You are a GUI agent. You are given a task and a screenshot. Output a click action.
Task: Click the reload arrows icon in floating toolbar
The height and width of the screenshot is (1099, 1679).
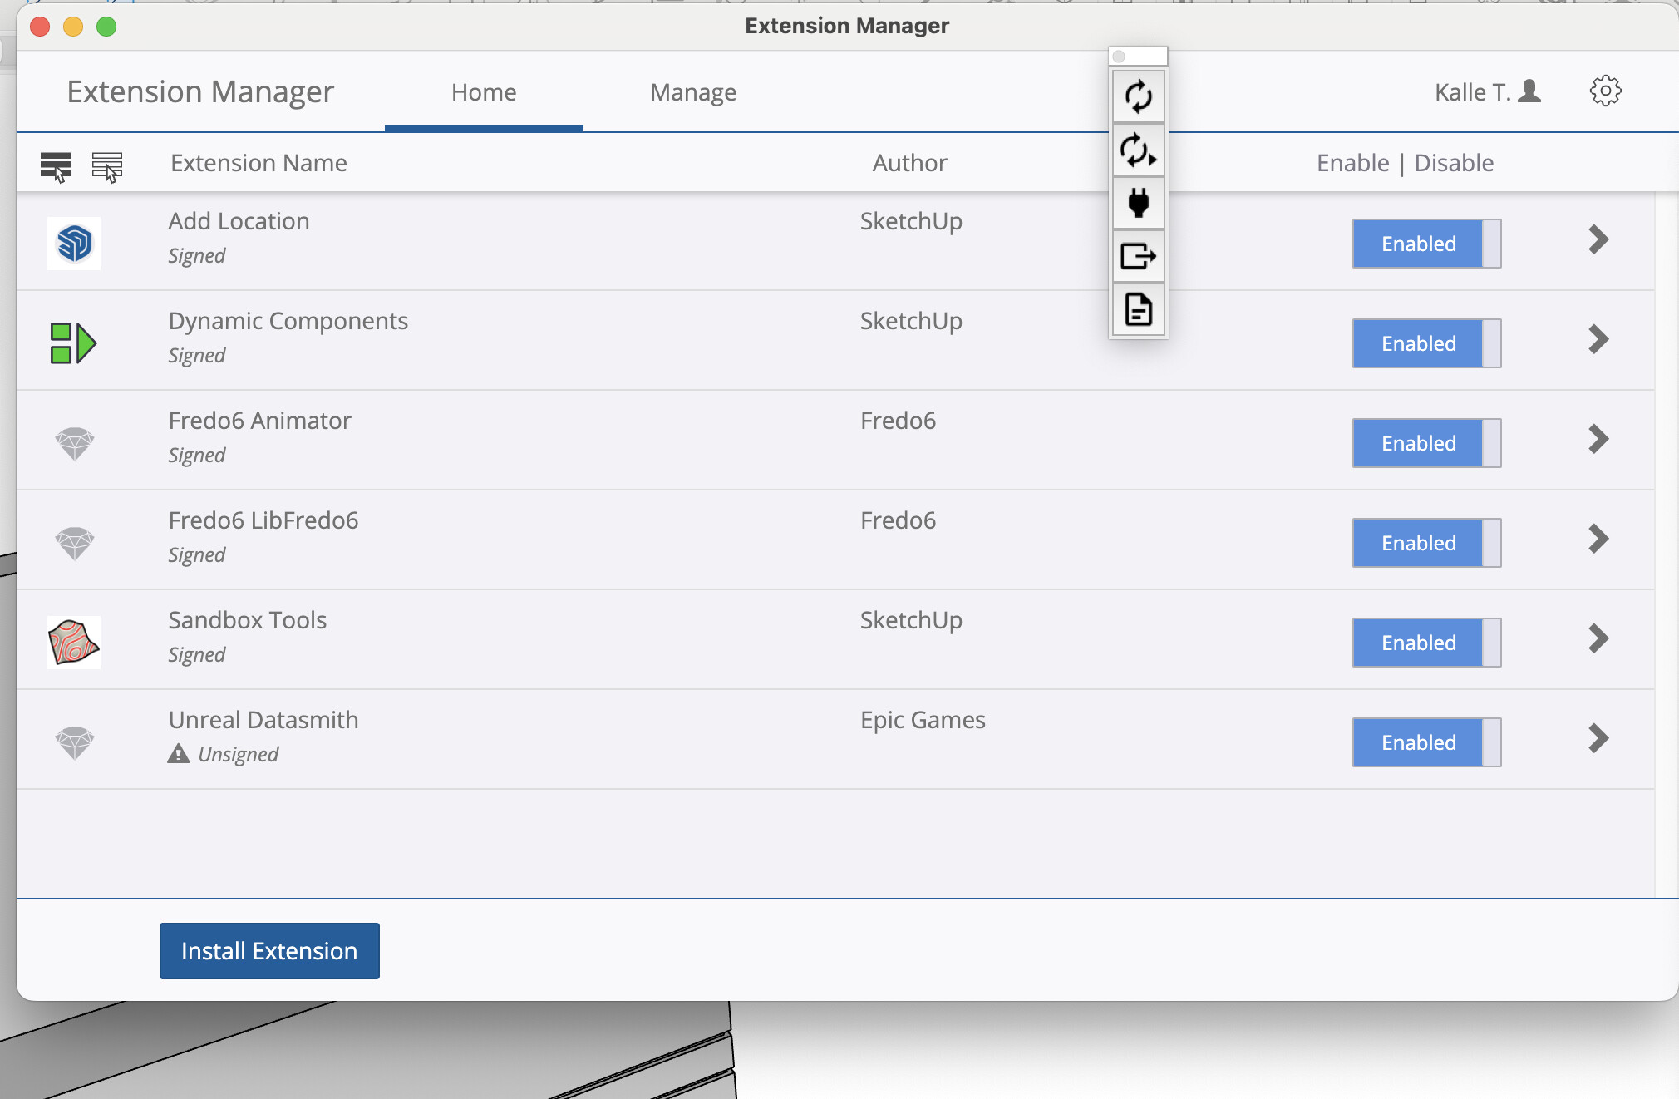click(1138, 97)
